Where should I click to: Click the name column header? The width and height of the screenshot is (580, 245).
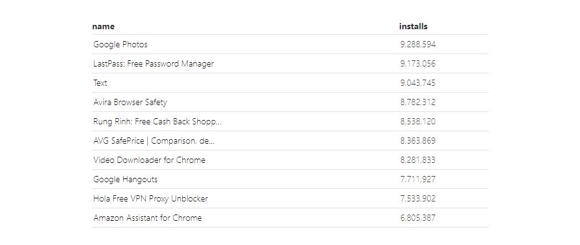103,27
